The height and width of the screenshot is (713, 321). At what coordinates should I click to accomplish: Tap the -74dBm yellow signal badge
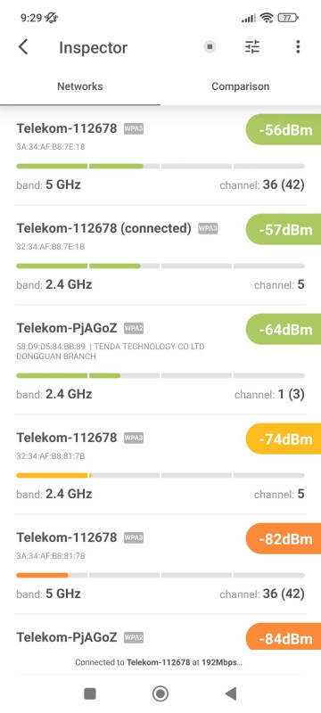tap(284, 439)
